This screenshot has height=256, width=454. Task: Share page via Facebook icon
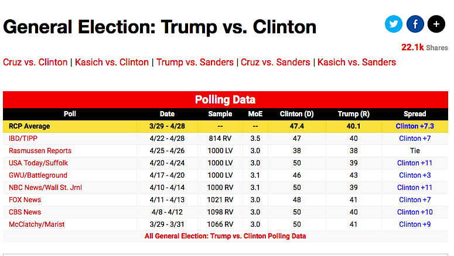click(x=415, y=24)
